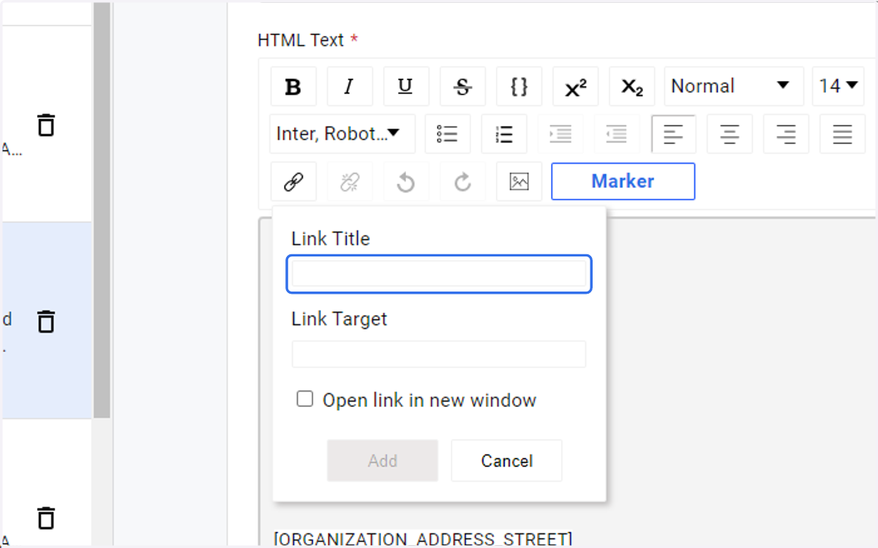The image size is (878, 548).
Task: Apply subscript formatting
Action: click(x=632, y=86)
